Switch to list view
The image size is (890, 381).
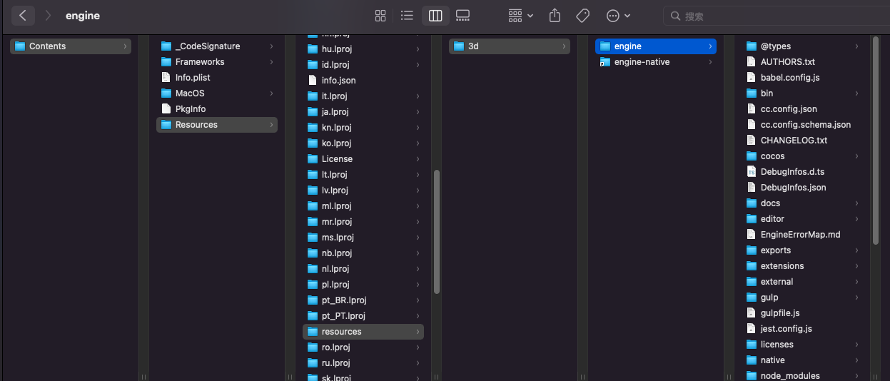click(x=407, y=16)
